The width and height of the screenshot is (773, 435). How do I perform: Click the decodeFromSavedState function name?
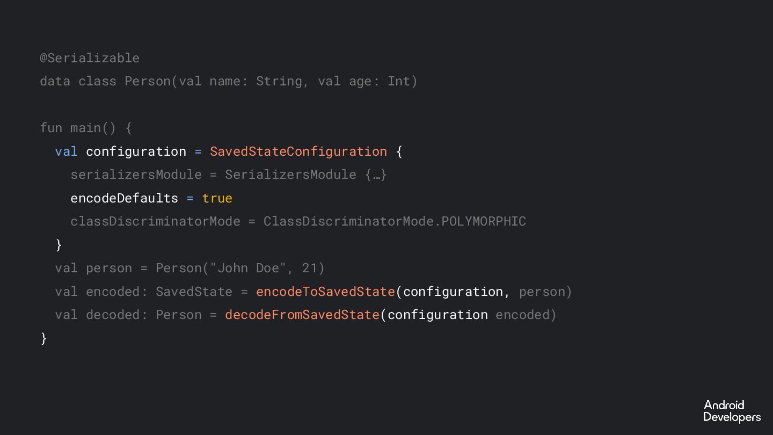click(x=302, y=315)
